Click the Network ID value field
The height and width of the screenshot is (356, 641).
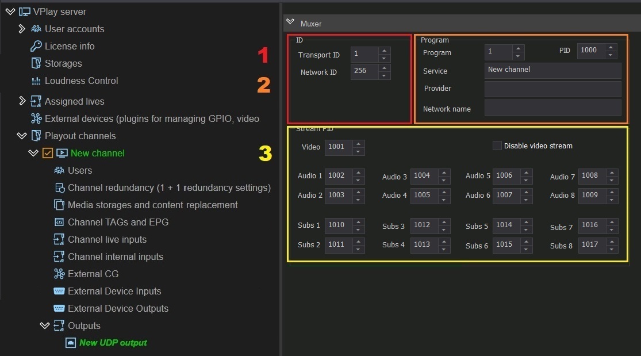tap(364, 72)
